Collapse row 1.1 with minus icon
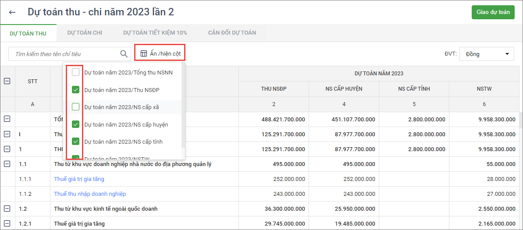Screen dimensions: 523x230 (7, 164)
